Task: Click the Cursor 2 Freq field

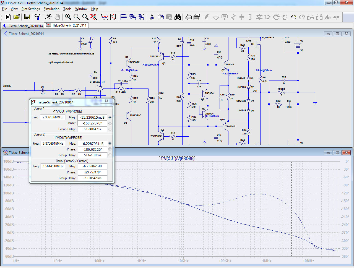Action: click(x=53, y=144)
